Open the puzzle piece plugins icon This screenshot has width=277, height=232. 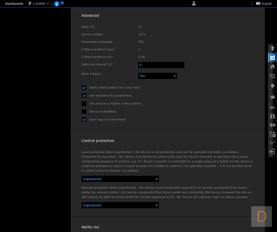point(272,125)
